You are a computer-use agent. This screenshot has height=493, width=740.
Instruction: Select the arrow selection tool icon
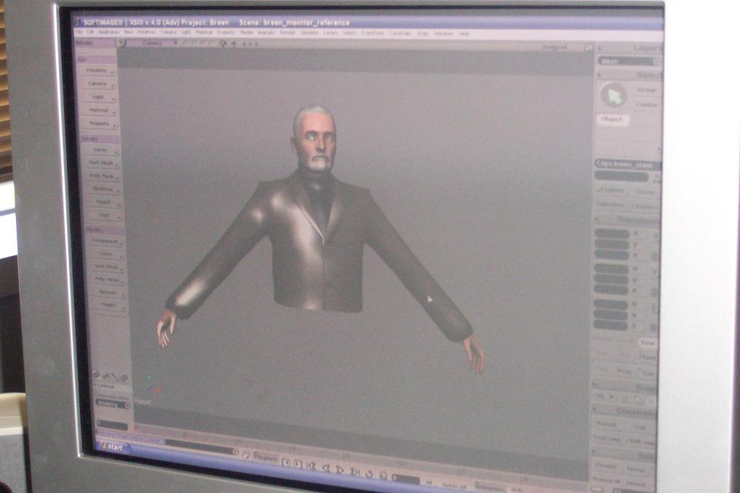coord(614,96)
